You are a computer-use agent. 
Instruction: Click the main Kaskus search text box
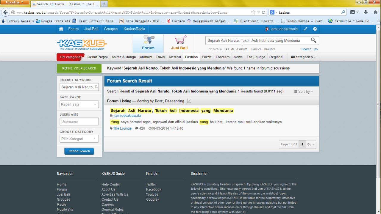point(258,40)
